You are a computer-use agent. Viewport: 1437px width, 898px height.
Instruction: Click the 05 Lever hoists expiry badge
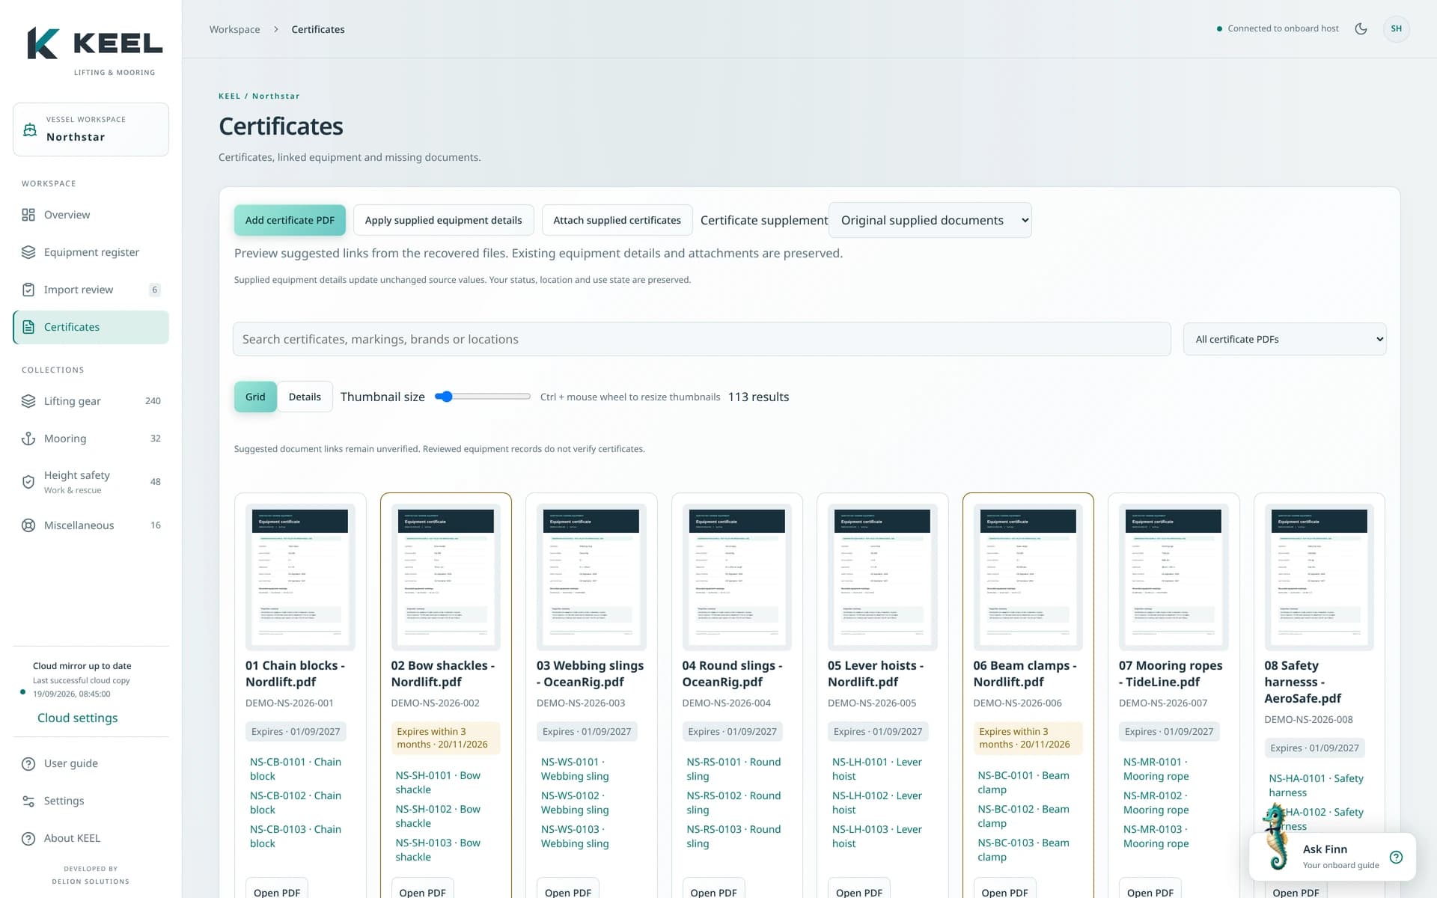click(x=877, y=731)
